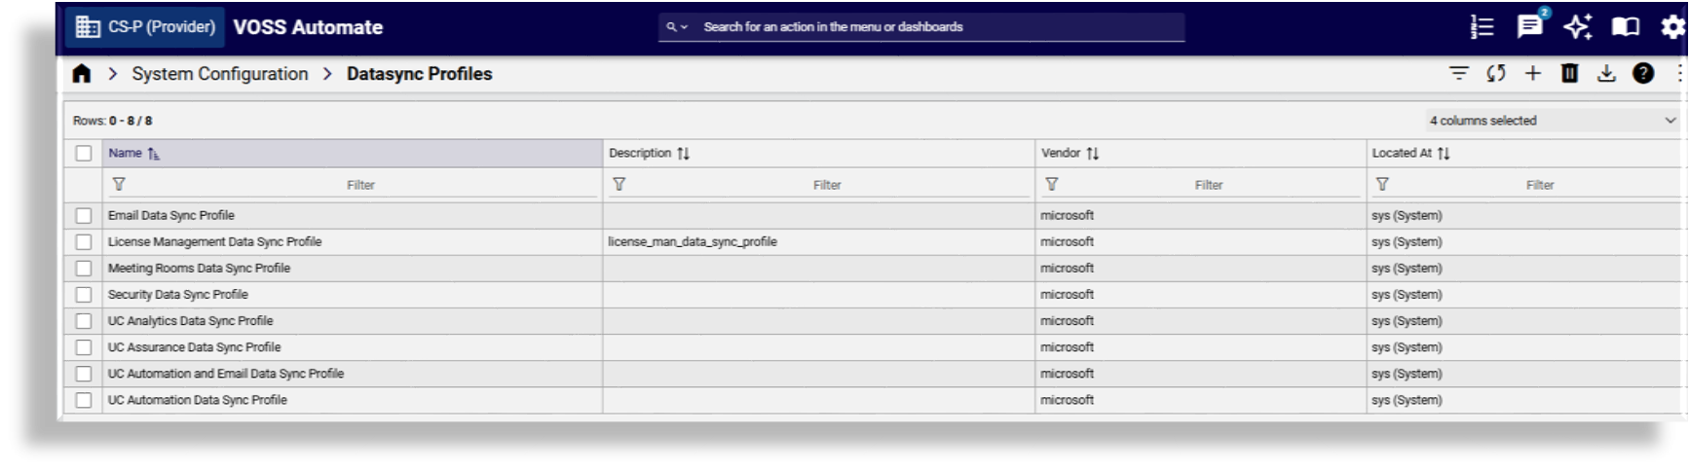Viewport: 1690px width, 471px height.
Task: Open UC Automation and Email Data Sync Profile
Action: click(x=226, y=374)
